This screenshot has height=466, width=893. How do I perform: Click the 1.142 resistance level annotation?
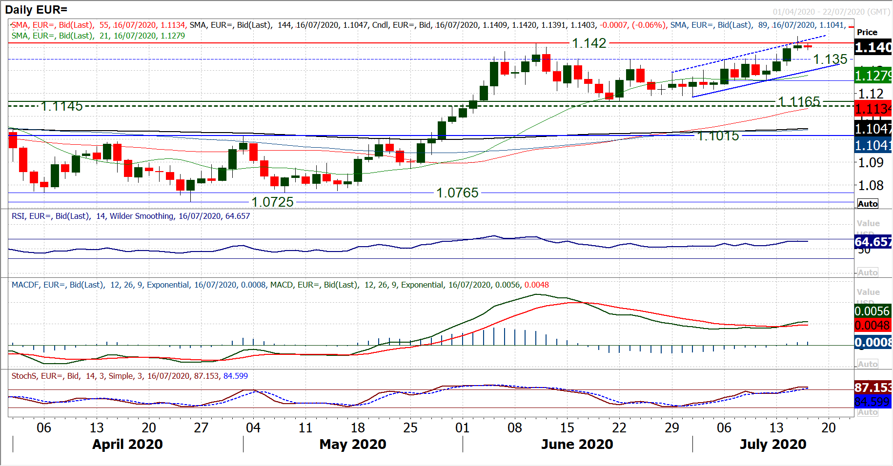[589, 43]
